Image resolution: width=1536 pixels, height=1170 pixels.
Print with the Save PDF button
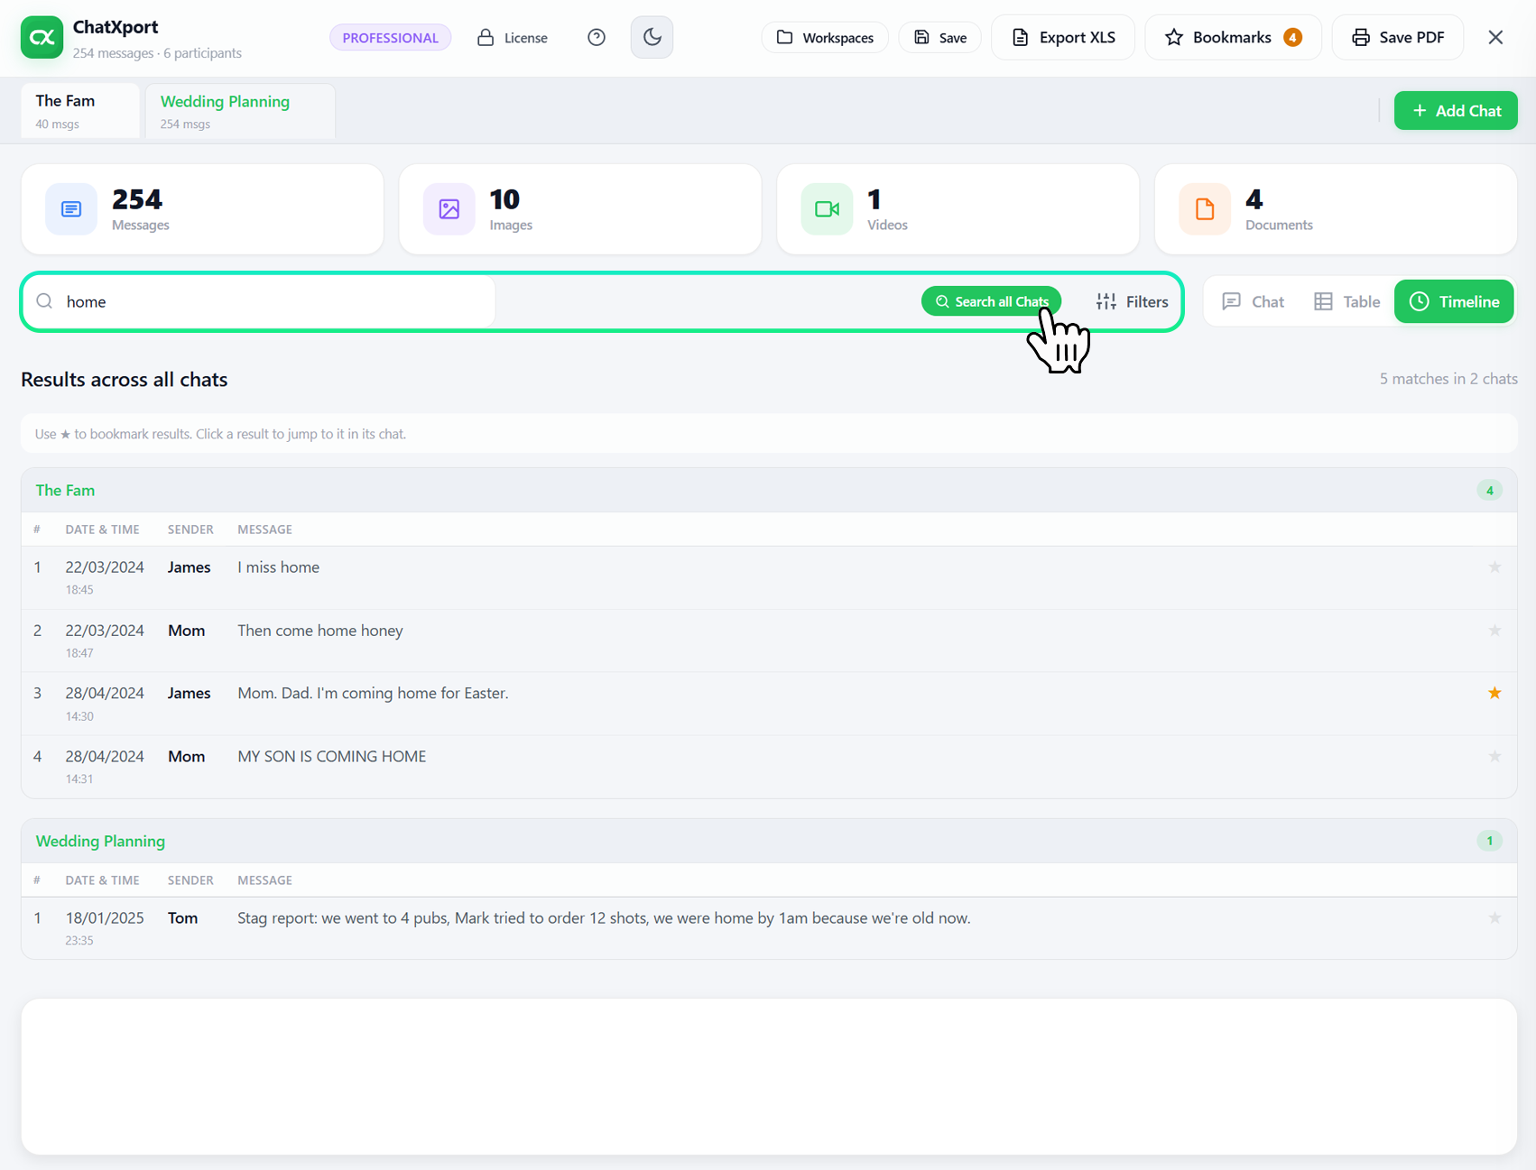coord(1397,37)
